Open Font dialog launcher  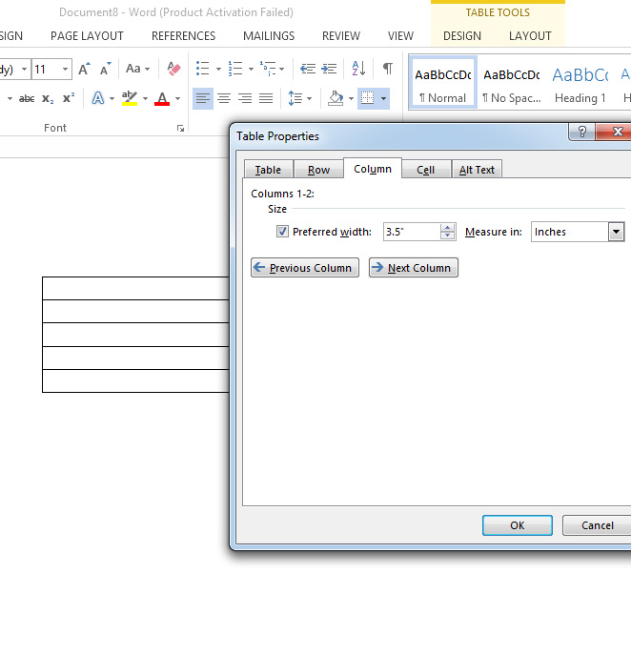coord(181,129)
